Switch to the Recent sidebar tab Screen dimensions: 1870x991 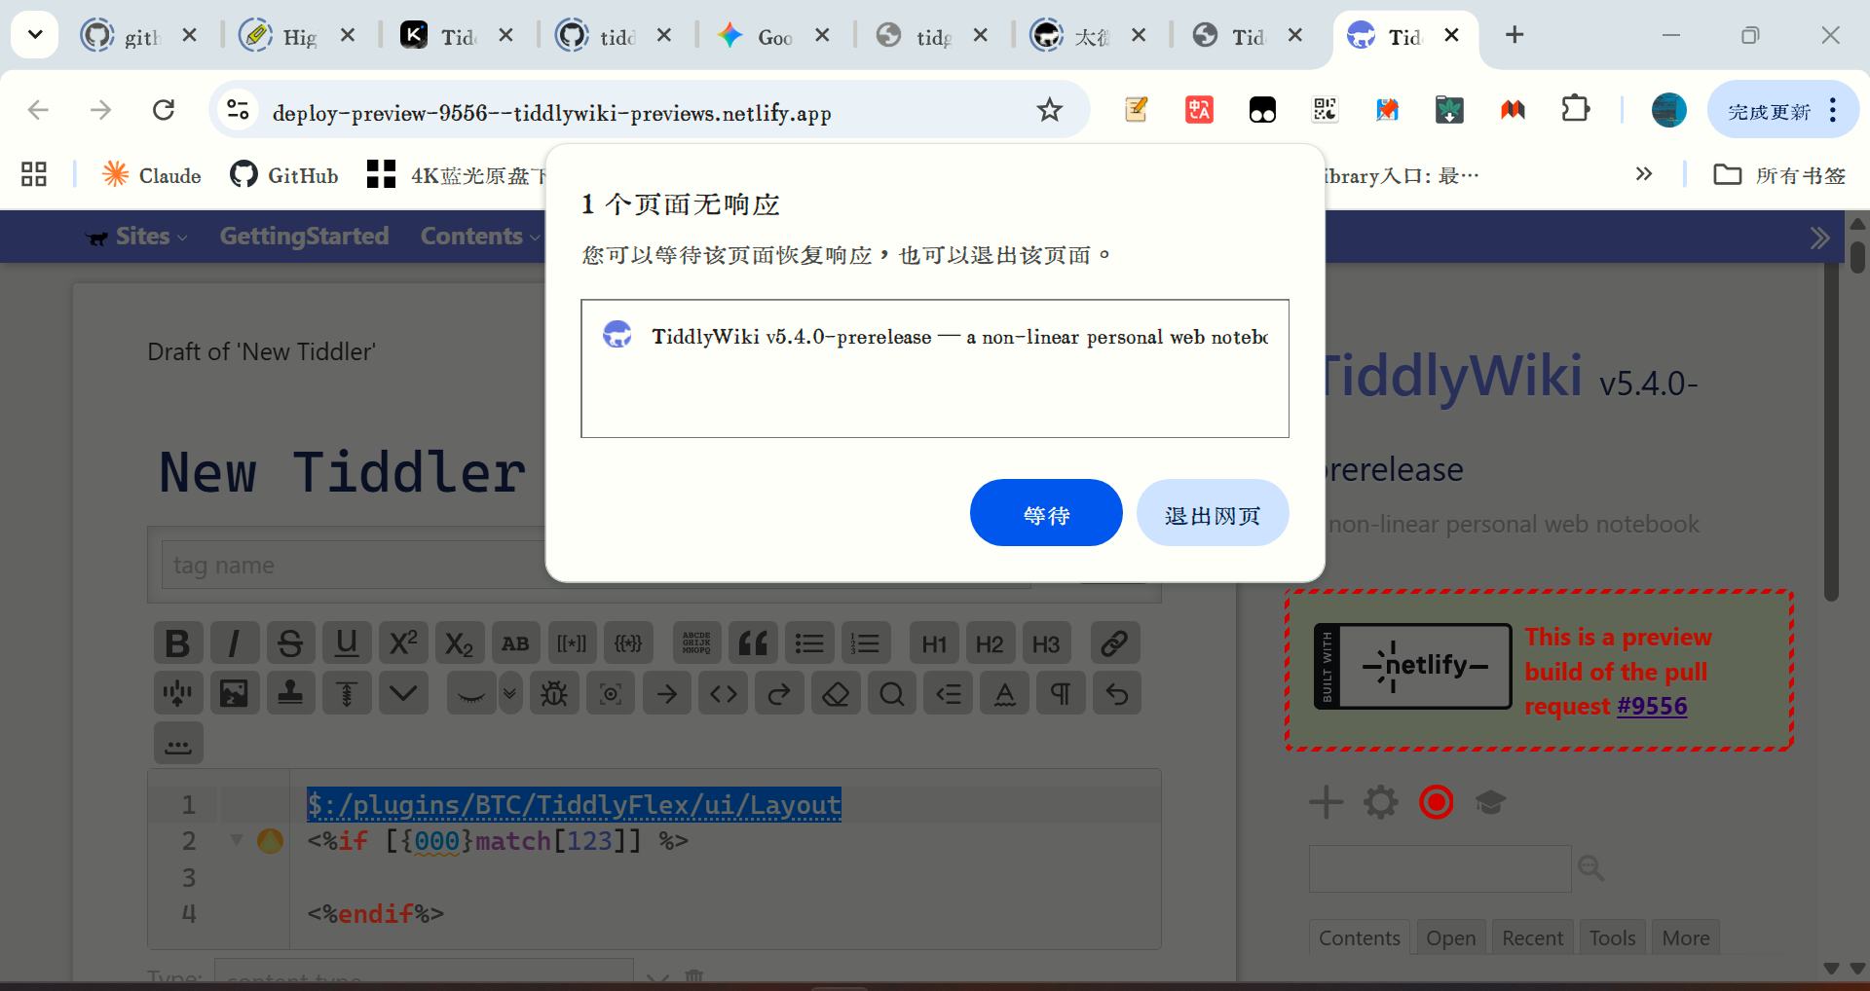[1532, 937]
